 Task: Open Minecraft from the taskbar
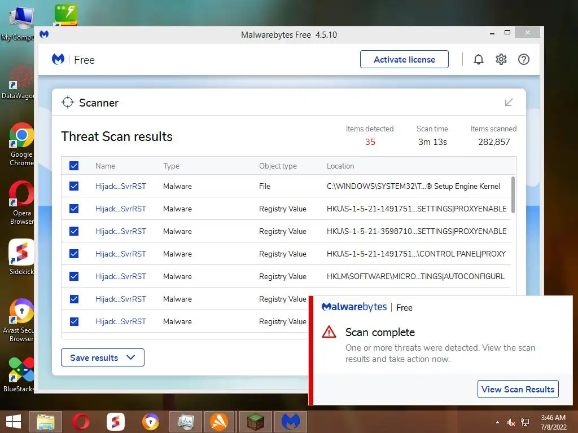(256, 422)
